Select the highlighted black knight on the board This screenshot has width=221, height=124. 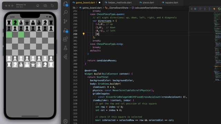[x=15, y=22]
